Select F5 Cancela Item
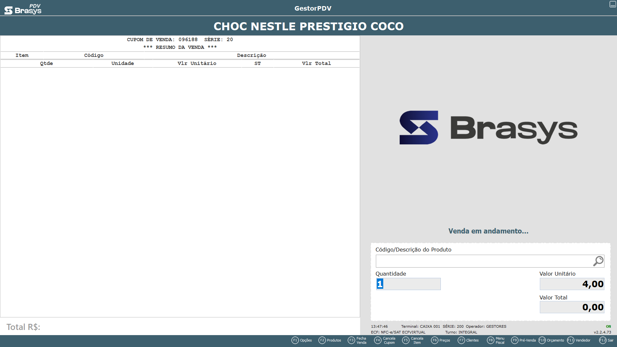Screen dimensions: 617x347 click(413, 340)
